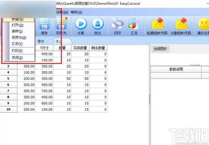Image resolution: width=209 pixels, height=145 pixels.
Task: Open contour line NC code pin icon
Action: pyautogui.click(x=157, y=24)
